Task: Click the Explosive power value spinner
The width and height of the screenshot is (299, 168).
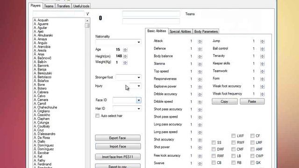Action: click(x=200, y=87)
